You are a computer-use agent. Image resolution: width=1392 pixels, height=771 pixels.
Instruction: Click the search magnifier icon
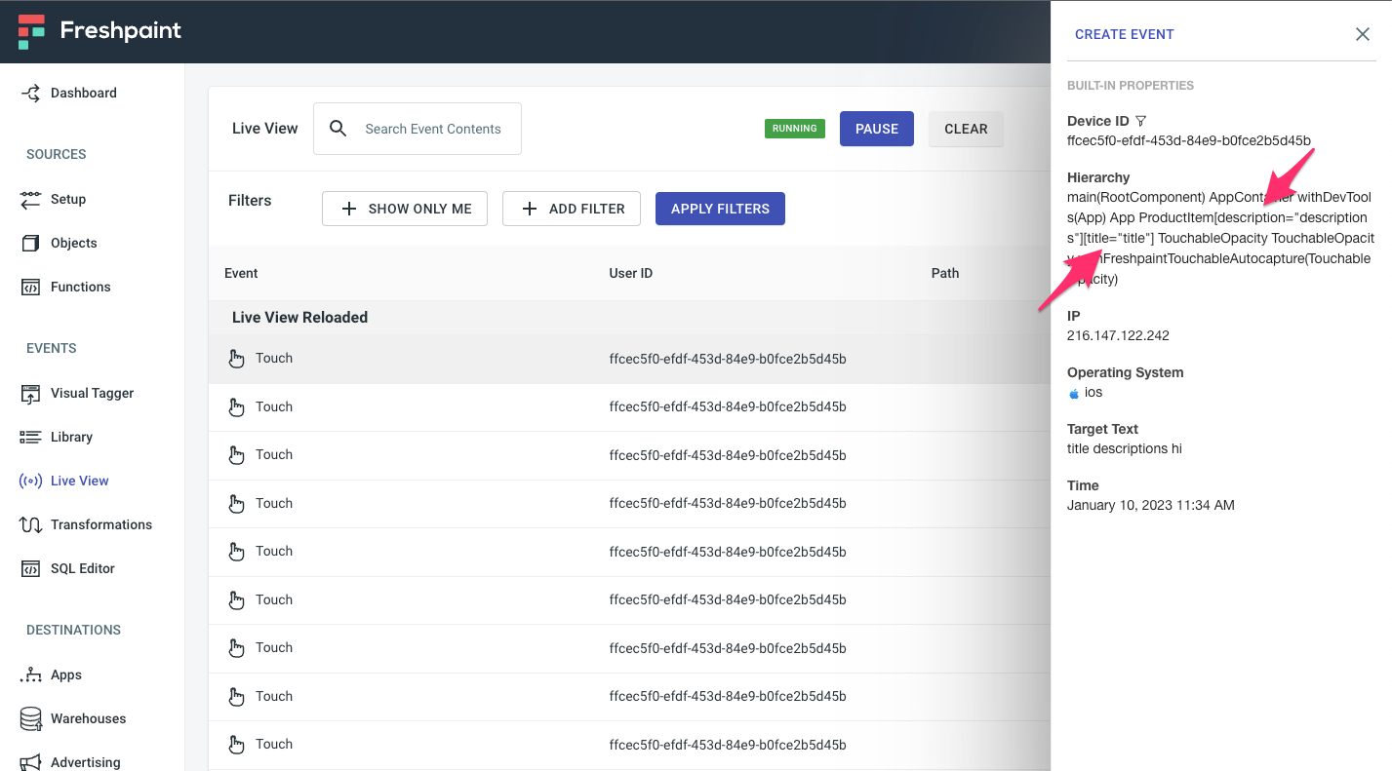point(338,129)
